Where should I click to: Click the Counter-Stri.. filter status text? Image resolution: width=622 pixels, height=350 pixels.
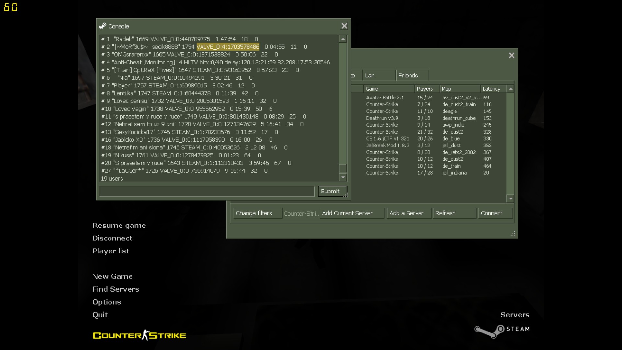coord(301,214)
